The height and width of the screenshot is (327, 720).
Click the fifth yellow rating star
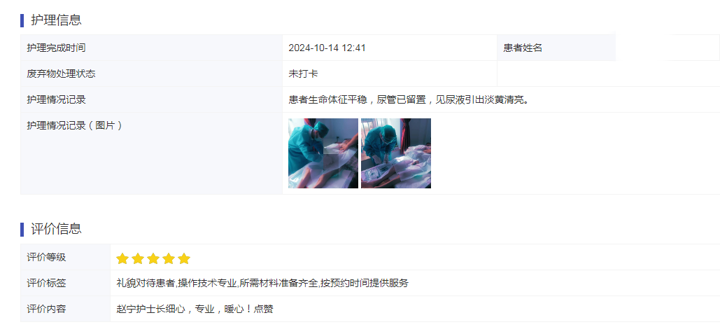pos(184,258)
